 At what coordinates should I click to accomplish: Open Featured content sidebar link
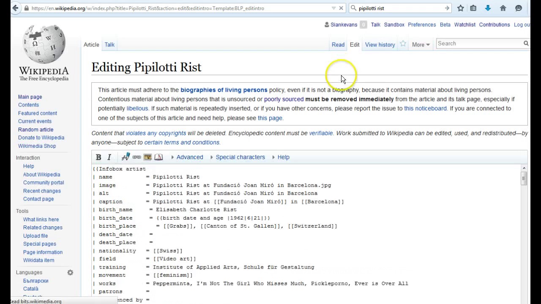38,113
